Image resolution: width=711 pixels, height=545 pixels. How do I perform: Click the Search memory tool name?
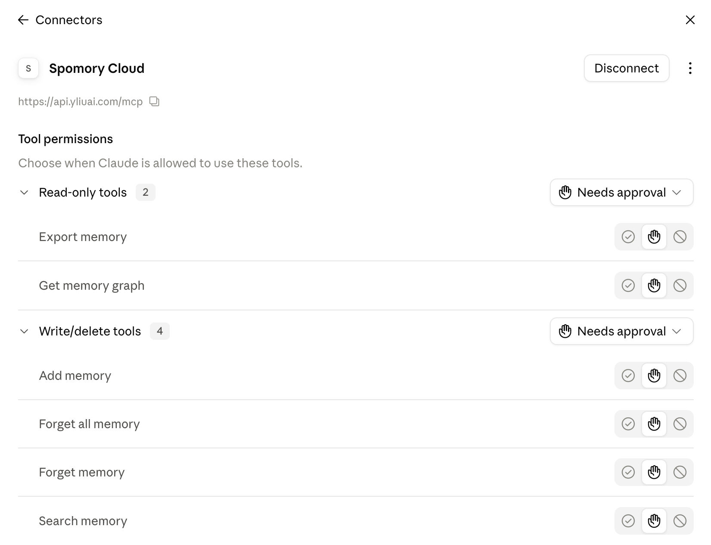point(83,521)
